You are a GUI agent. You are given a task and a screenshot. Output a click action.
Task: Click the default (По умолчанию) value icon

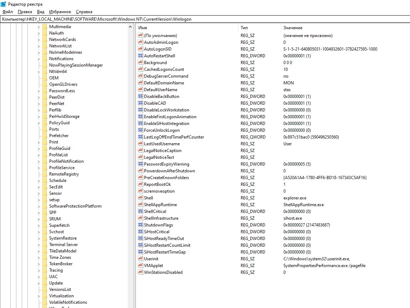[x=140, y=35]
